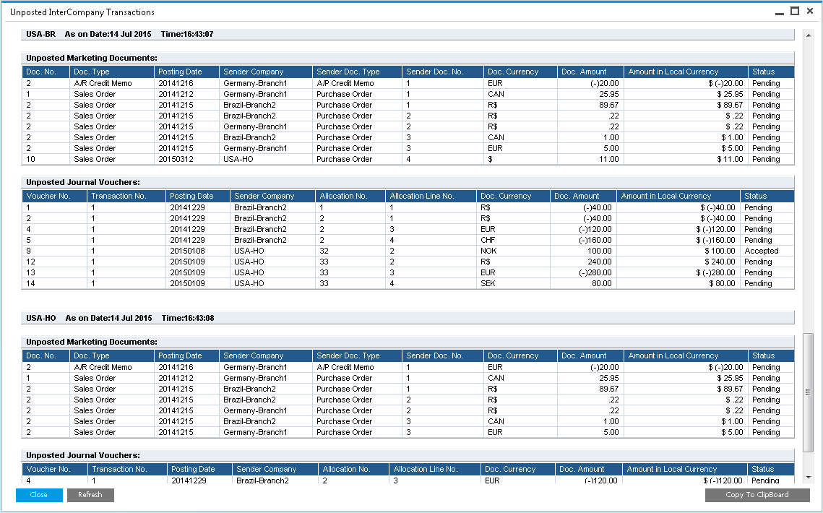The height and width of the screenshot is (513, 823).
Task: Select $ (-)280.00 local currency amount
Action: pos(678,272)
